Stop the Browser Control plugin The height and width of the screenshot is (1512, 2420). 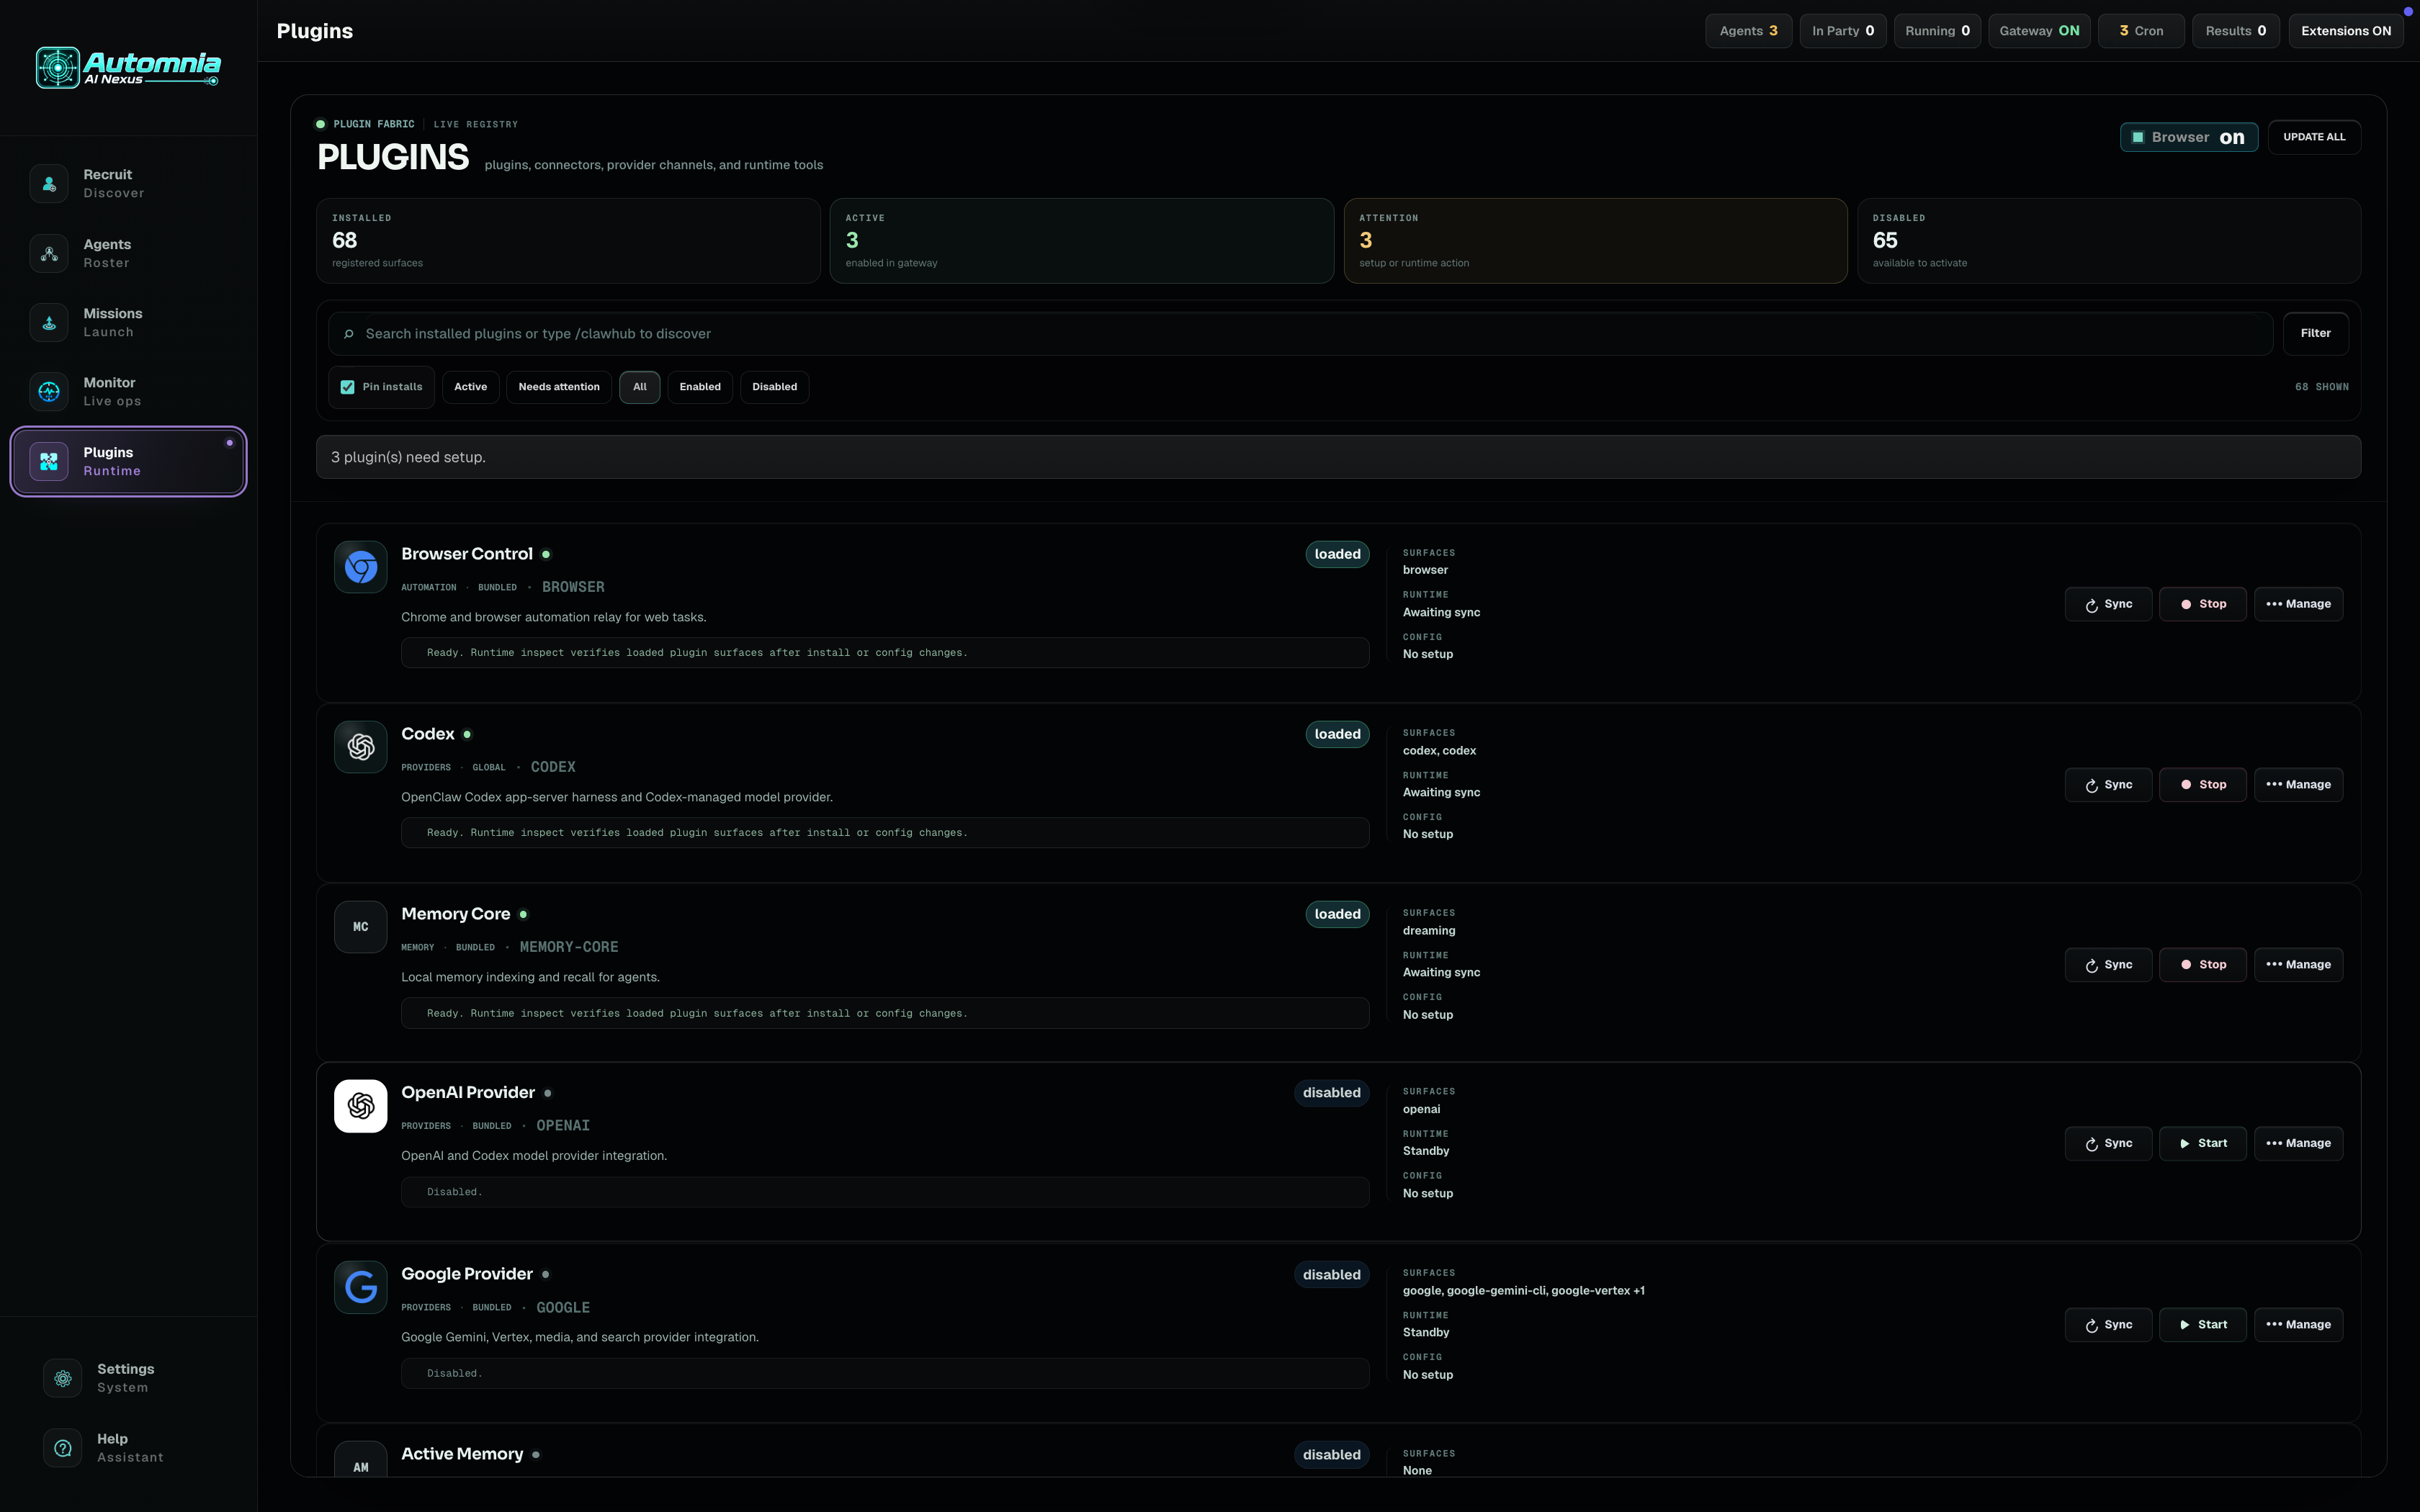pyautogui.click(x=2203, y=604)
